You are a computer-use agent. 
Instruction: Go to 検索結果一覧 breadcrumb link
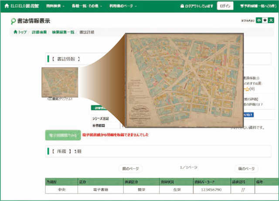63,32
